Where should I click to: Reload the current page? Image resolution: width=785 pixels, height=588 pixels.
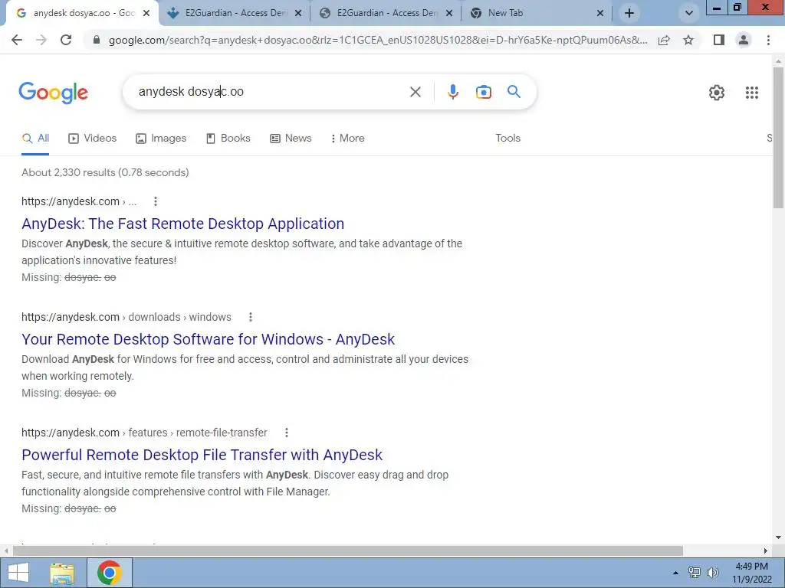[x=66, y=40]
